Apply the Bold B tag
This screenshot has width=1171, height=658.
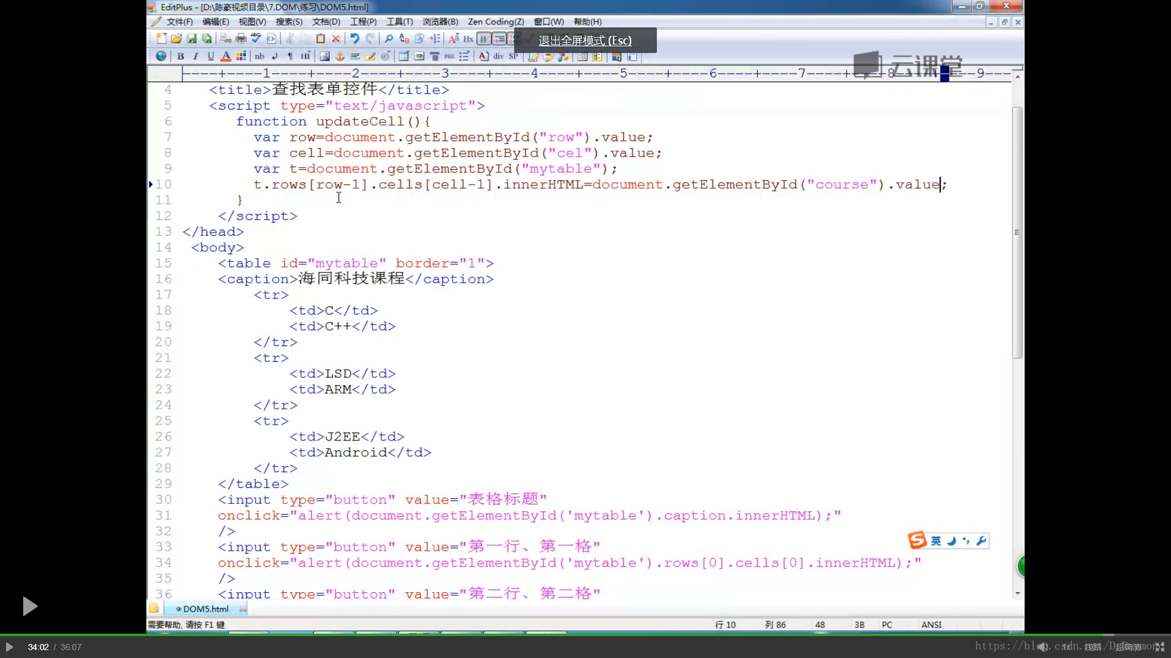click(x=181, y=56)
